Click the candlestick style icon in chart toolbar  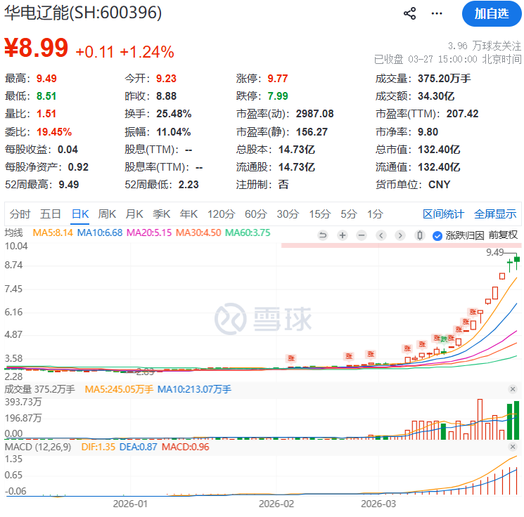419,235
